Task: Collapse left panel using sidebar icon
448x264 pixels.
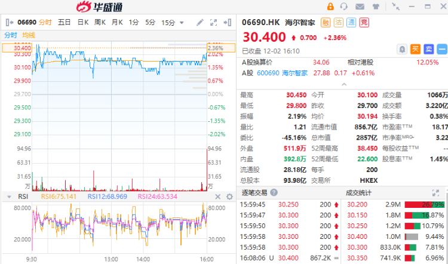Action: coord(10,22)
